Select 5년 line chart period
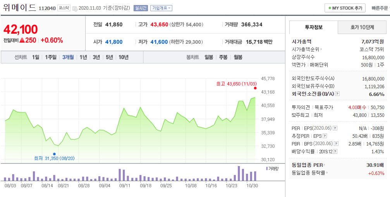Screen dimensions: 390x197 (110, 57)
